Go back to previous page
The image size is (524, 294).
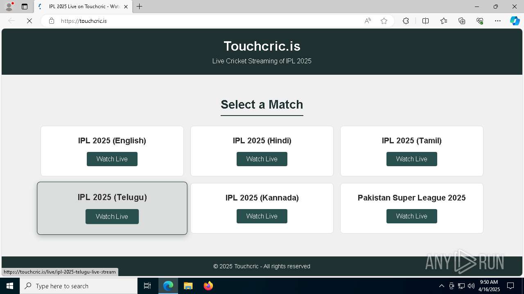(x=11, y=21)
